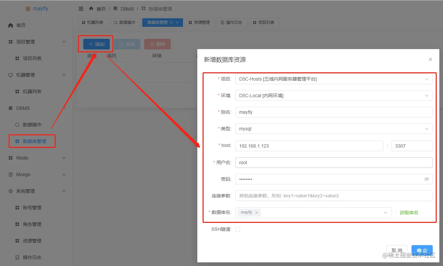Close the 数据库管理 tab with its X
443x266 pixels.
coord(177,23)
